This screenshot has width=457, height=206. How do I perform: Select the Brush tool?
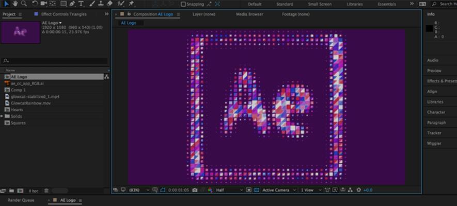point(92,4)
